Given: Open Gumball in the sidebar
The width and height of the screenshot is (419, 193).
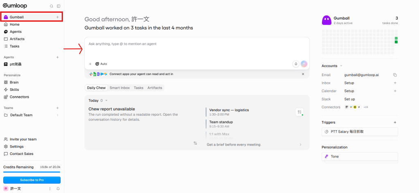Looking at the screenshot, I should pos(32,17).
